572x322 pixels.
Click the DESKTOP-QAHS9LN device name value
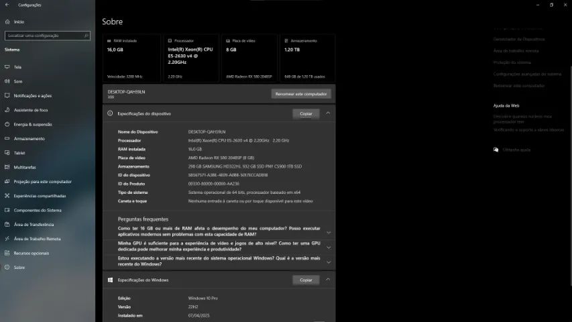(207, 131)
